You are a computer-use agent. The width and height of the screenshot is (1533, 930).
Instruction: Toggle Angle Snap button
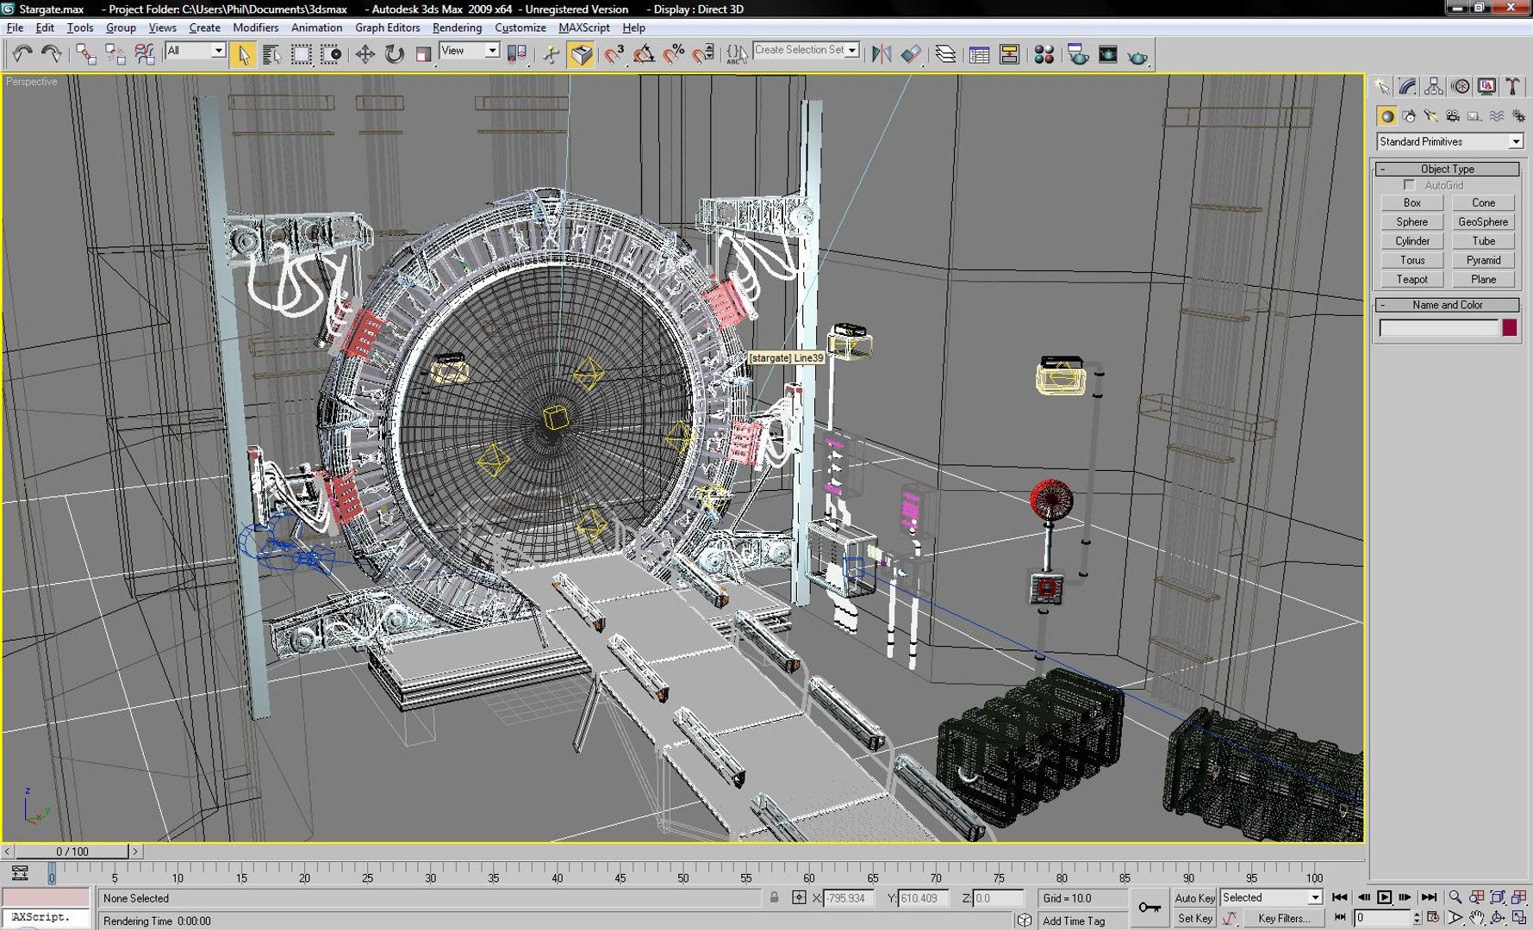tap(644, 54)
